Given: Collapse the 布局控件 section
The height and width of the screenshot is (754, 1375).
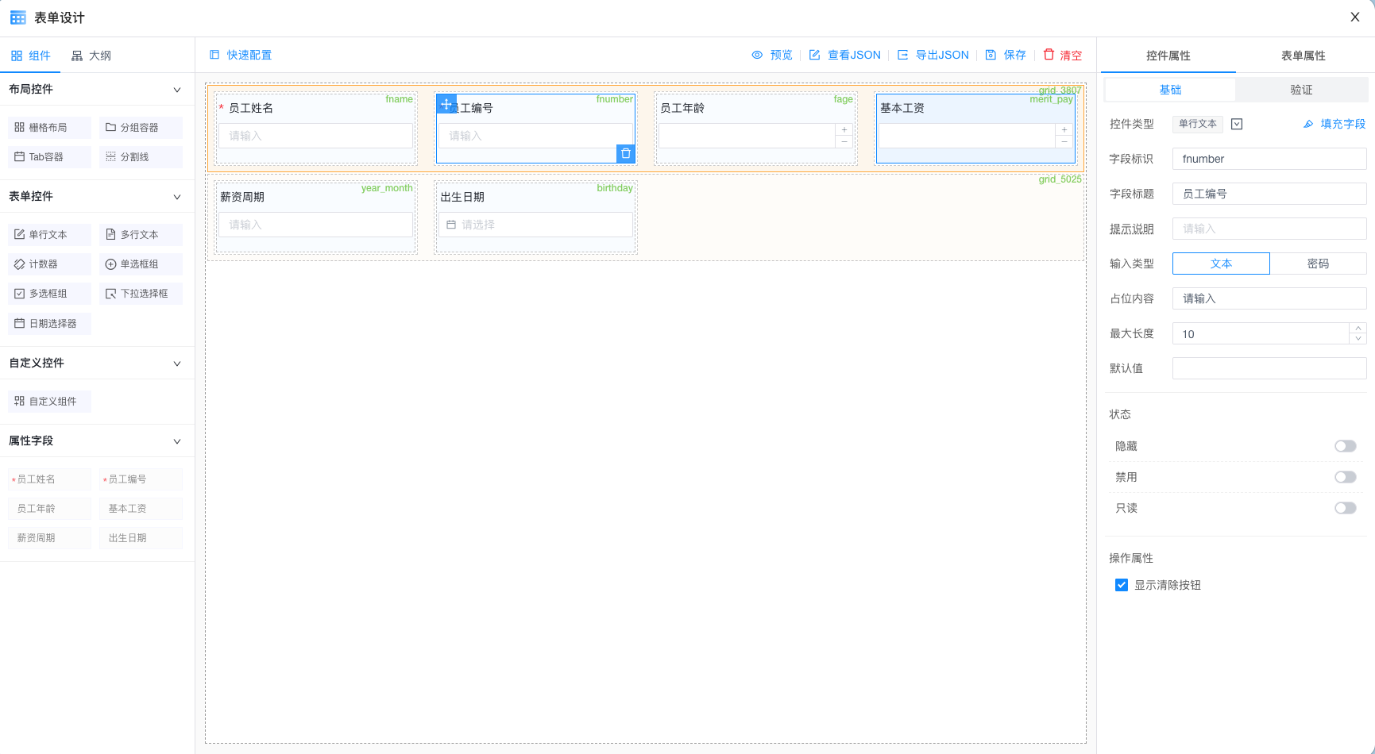Looking at the screenshot, I should point(177,90).
